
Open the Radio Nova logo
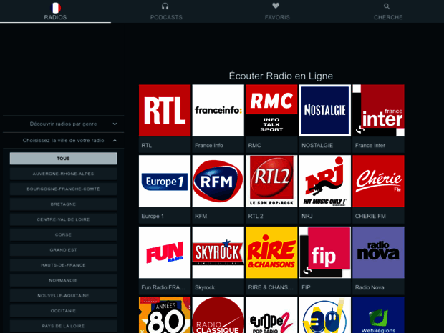point(378,252)
